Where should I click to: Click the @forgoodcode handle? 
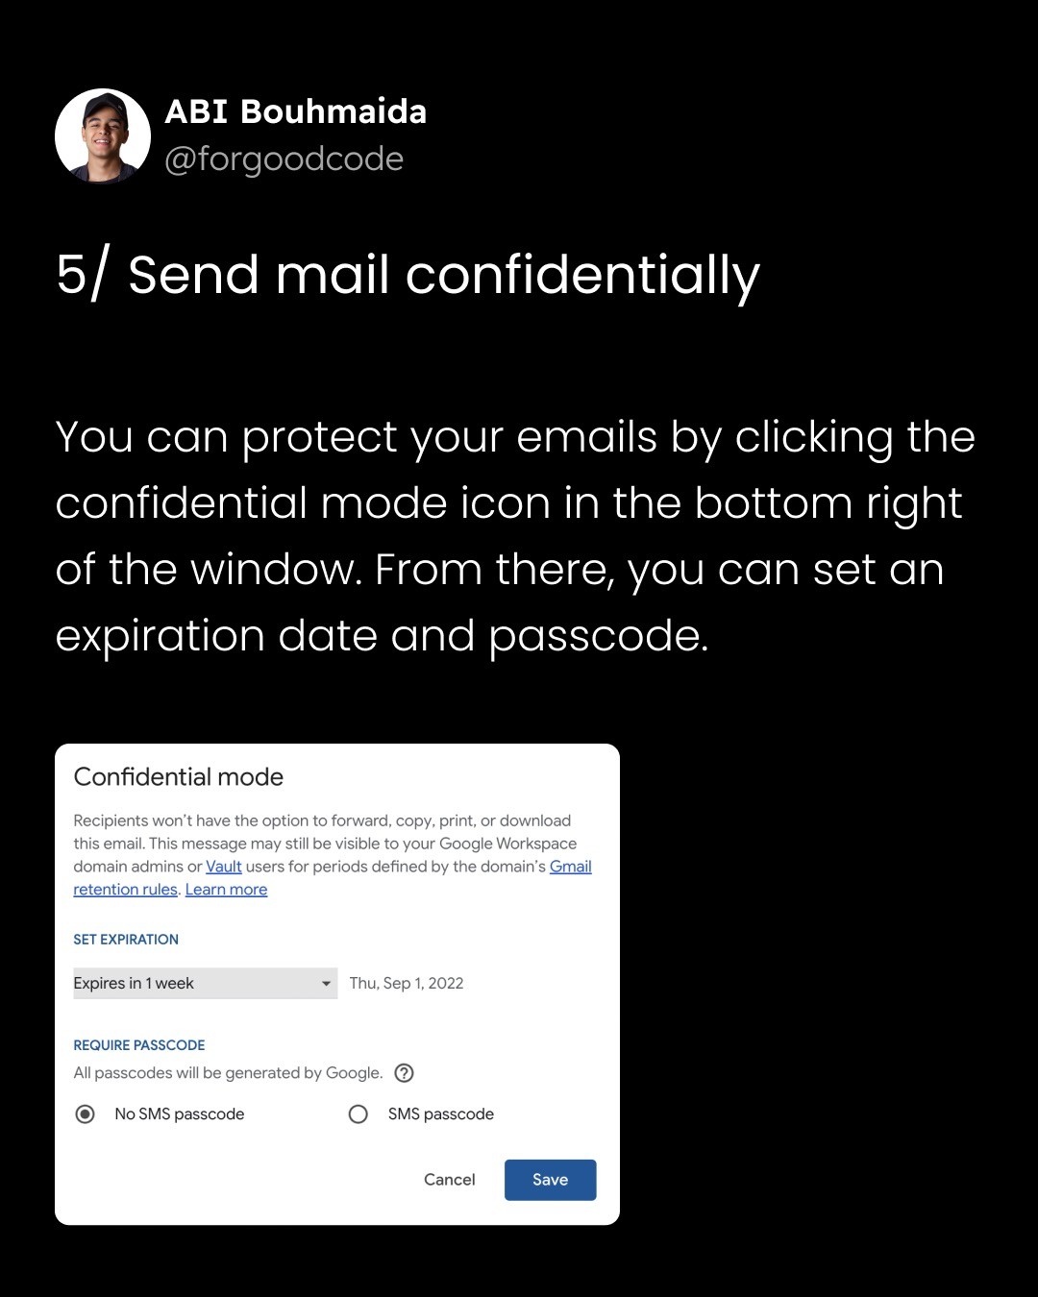pos(284,159)
